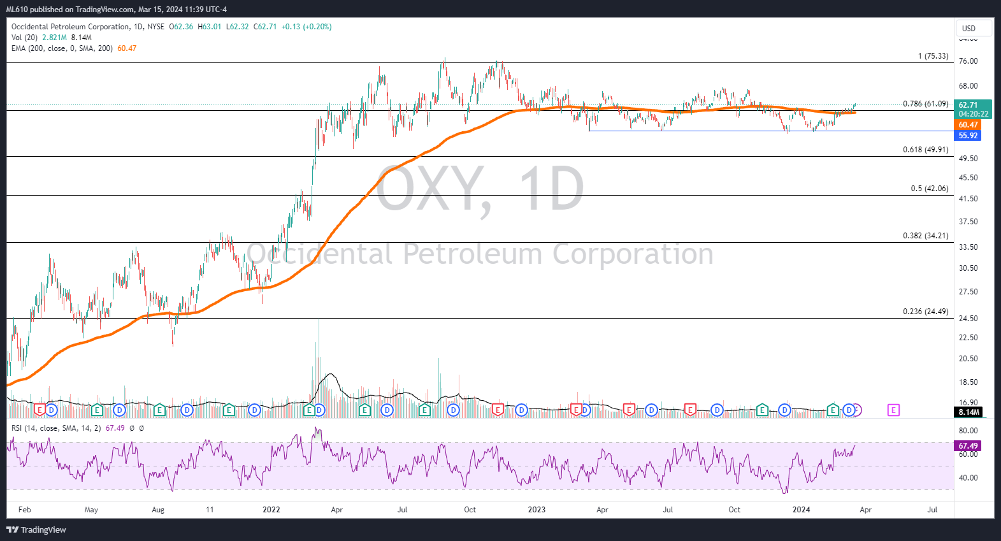
Task: Click the +0.13 (+0.20%) change text
Action: [x=306, y=27]
